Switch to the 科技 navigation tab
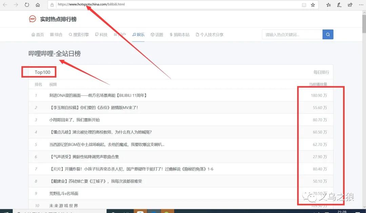366x213 pixels. click(x=101, y=35)
